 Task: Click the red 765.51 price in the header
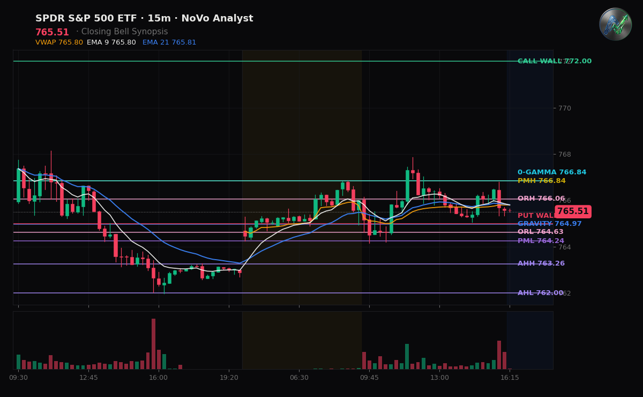(x=52, y=32)
